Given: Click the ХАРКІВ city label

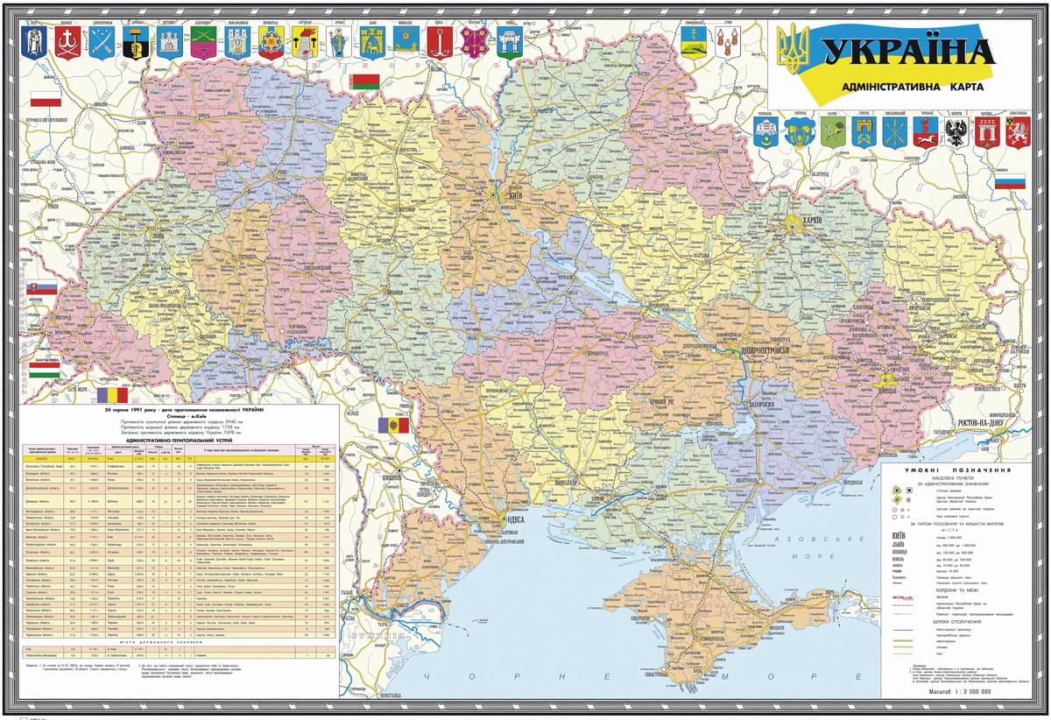Looking at the screenshot, I should pos(810,222).
